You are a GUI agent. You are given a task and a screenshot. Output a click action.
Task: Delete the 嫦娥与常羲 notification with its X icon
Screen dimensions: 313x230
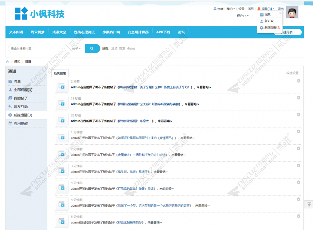point(299,98)
